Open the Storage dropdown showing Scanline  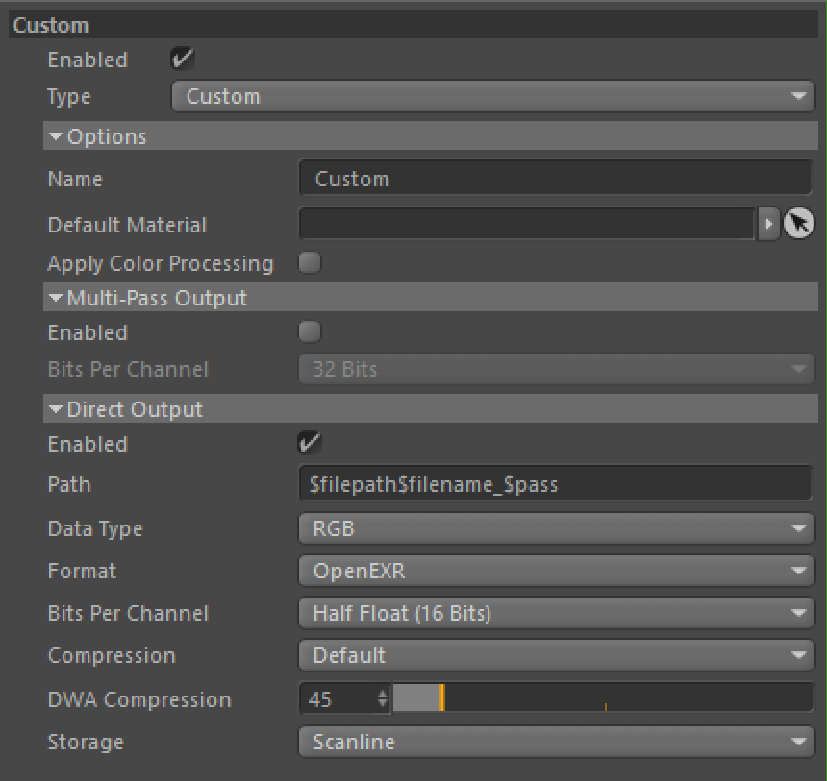click(557, 742)
